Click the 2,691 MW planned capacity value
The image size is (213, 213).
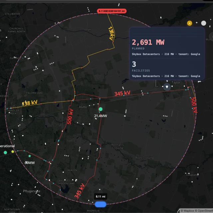coord(148,42)
